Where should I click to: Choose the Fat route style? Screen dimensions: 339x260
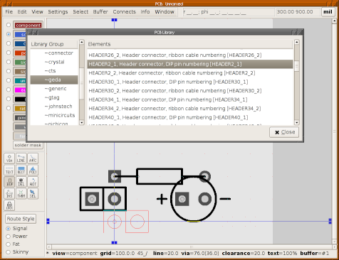9,244
